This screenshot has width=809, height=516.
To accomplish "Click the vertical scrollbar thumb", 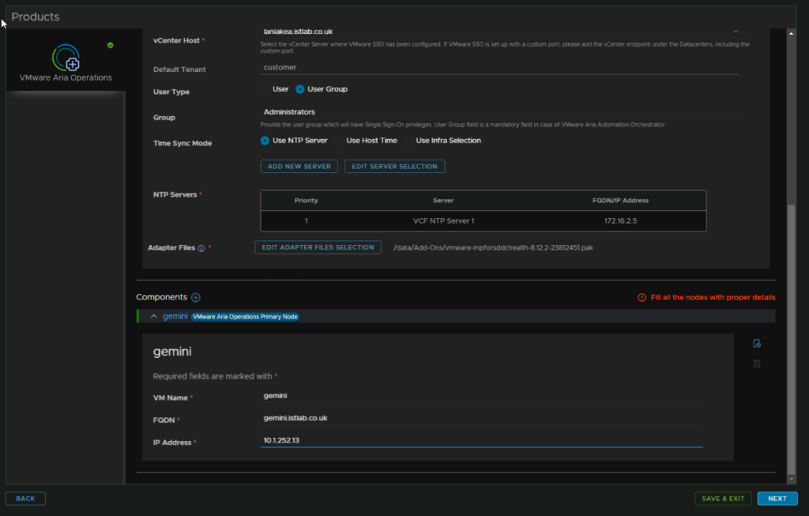I will [x=792, y=339].
